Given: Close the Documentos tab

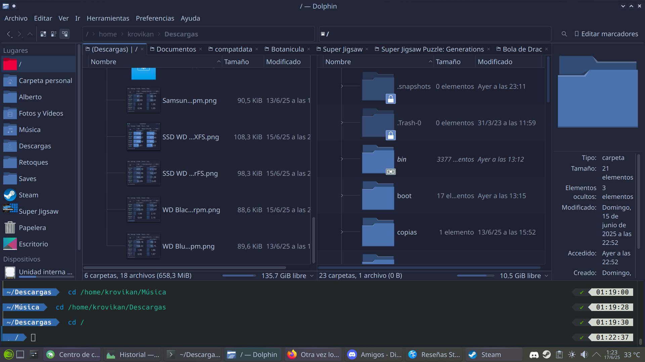Looking at the screenshot, I should click(x=201, y=49).
